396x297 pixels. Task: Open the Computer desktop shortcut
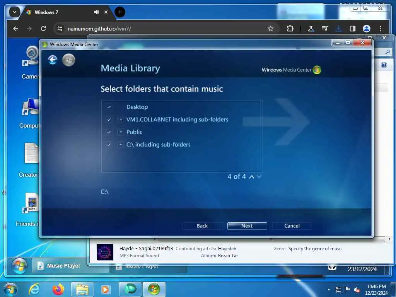point(29,113)
